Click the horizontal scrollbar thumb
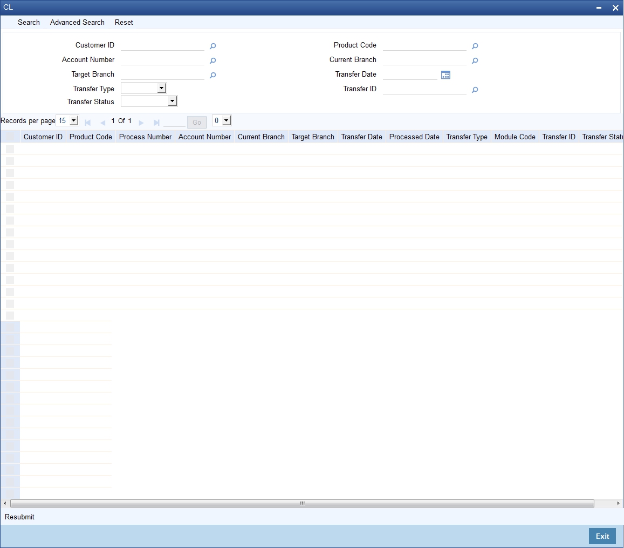The image size is (624, 548). coord(302,503)
